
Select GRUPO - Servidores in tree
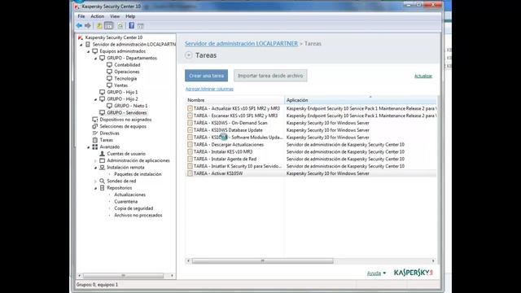(127, 112)
